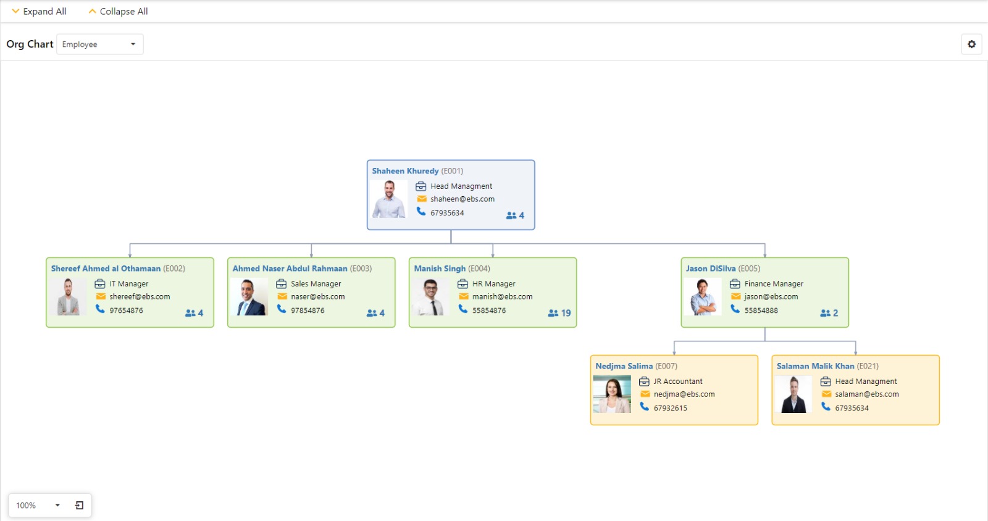The height and width of the screenshot is (521, 988).
Task: Open the Employee dropdown next to Org Chart
Action: pyautogui.click(x=100, y=44)
